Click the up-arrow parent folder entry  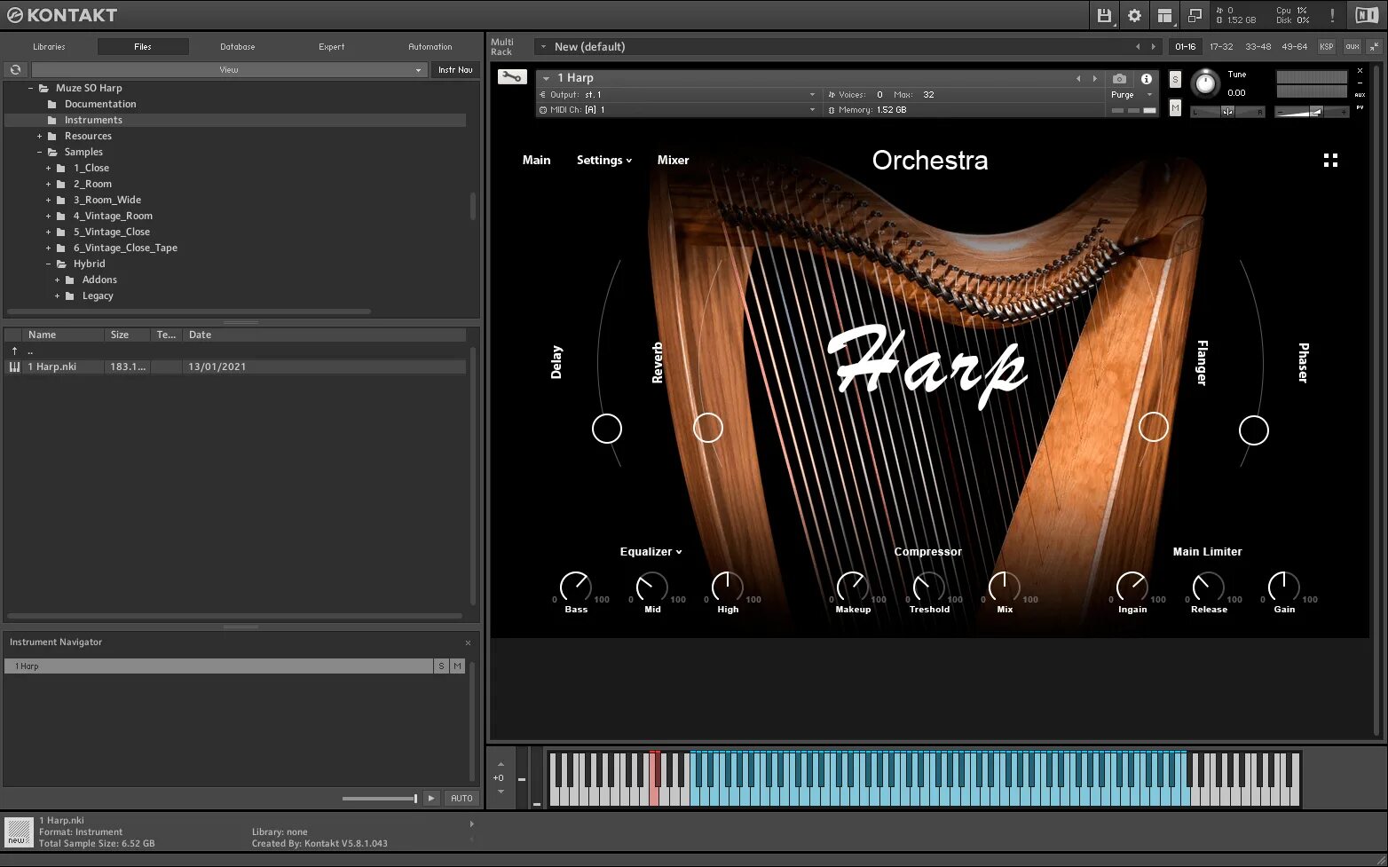click(14, 351)
